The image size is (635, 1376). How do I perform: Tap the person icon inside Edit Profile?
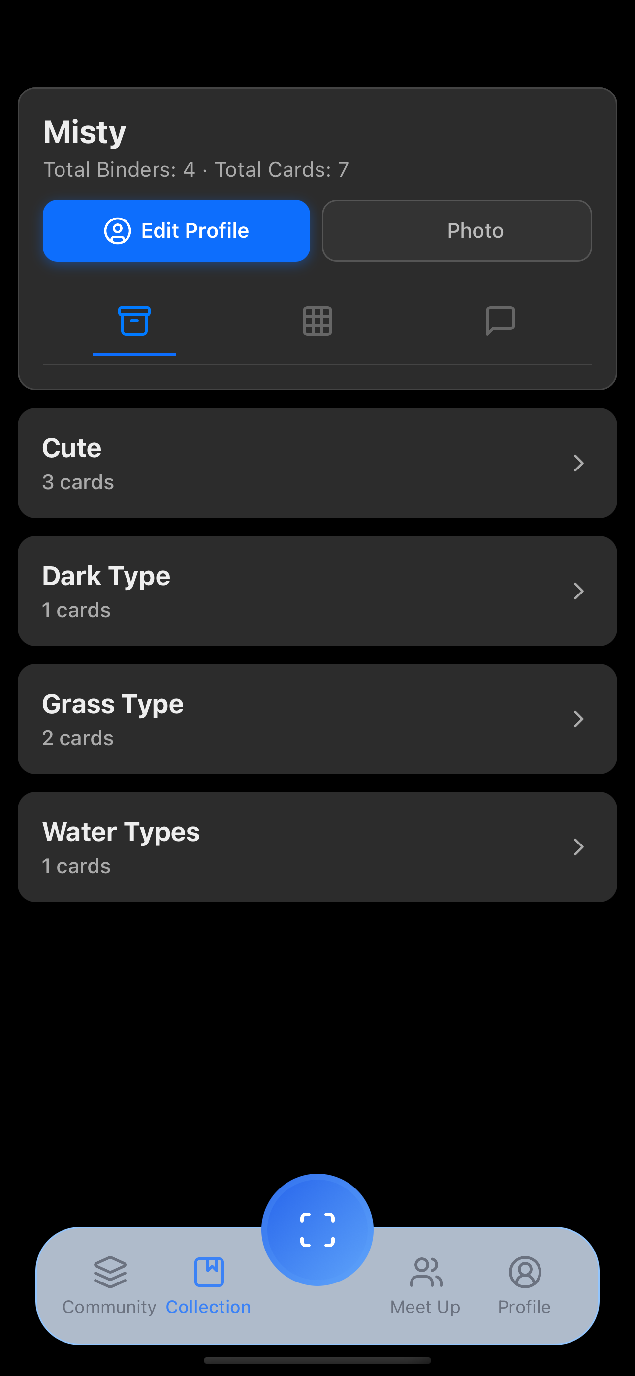pyautogui.click(x=118, y=231)
